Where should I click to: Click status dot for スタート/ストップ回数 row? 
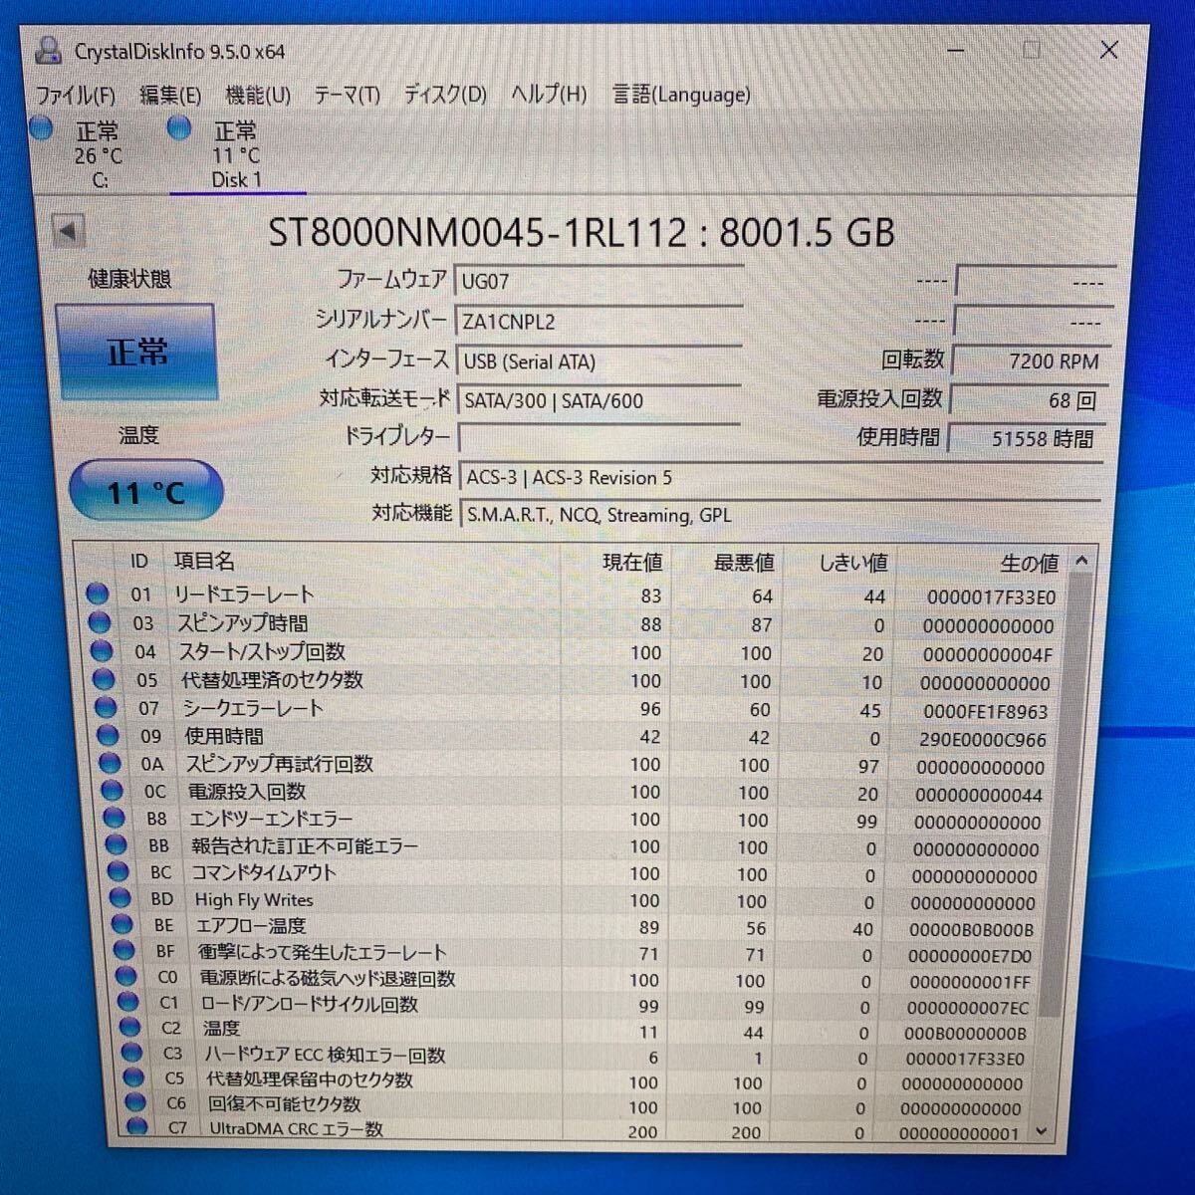(103, 651)
